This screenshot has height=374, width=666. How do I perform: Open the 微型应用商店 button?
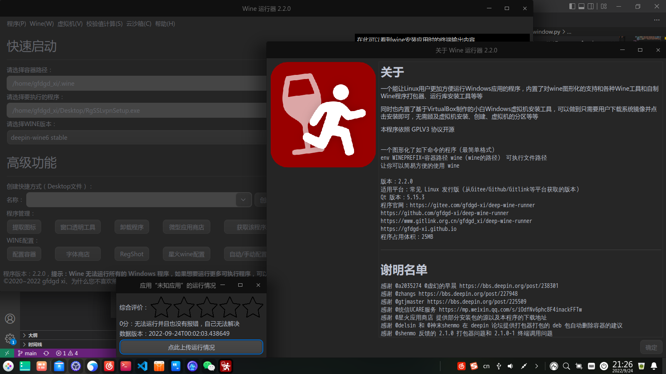(187, 227)
